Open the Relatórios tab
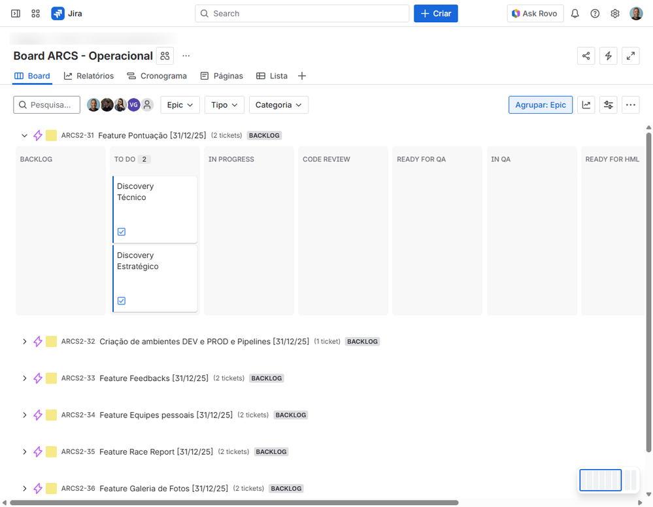 88,76
